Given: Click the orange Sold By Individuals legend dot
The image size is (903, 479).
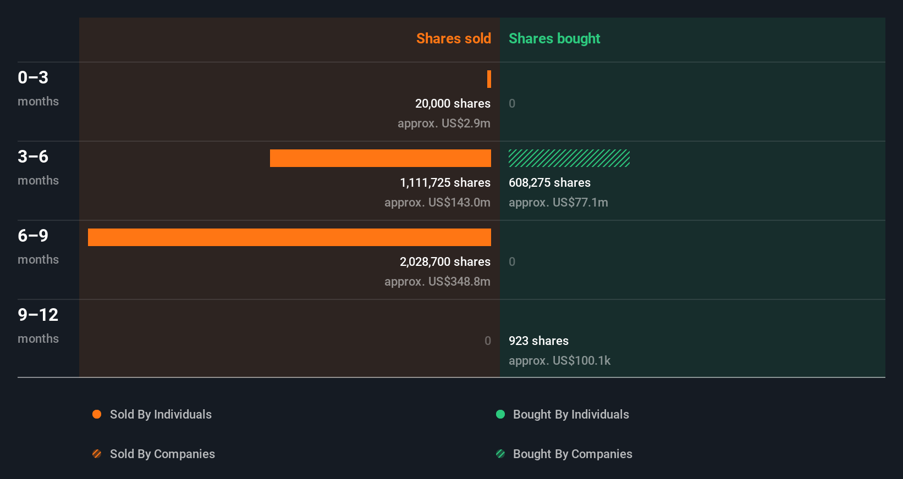Looking at the screenshot, I should (x=97, y=414).
